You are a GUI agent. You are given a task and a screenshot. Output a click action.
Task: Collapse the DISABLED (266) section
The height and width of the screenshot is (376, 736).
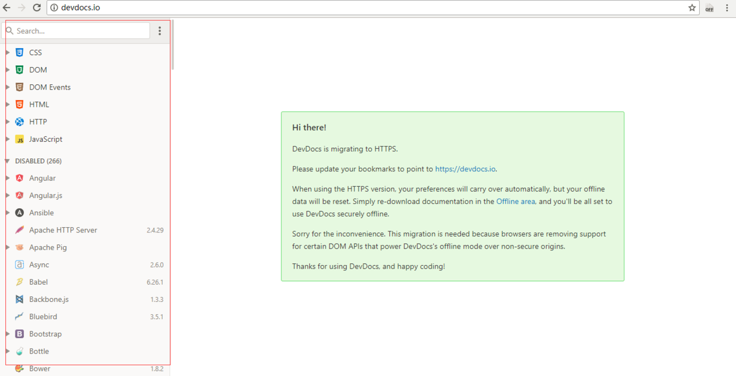7,161
